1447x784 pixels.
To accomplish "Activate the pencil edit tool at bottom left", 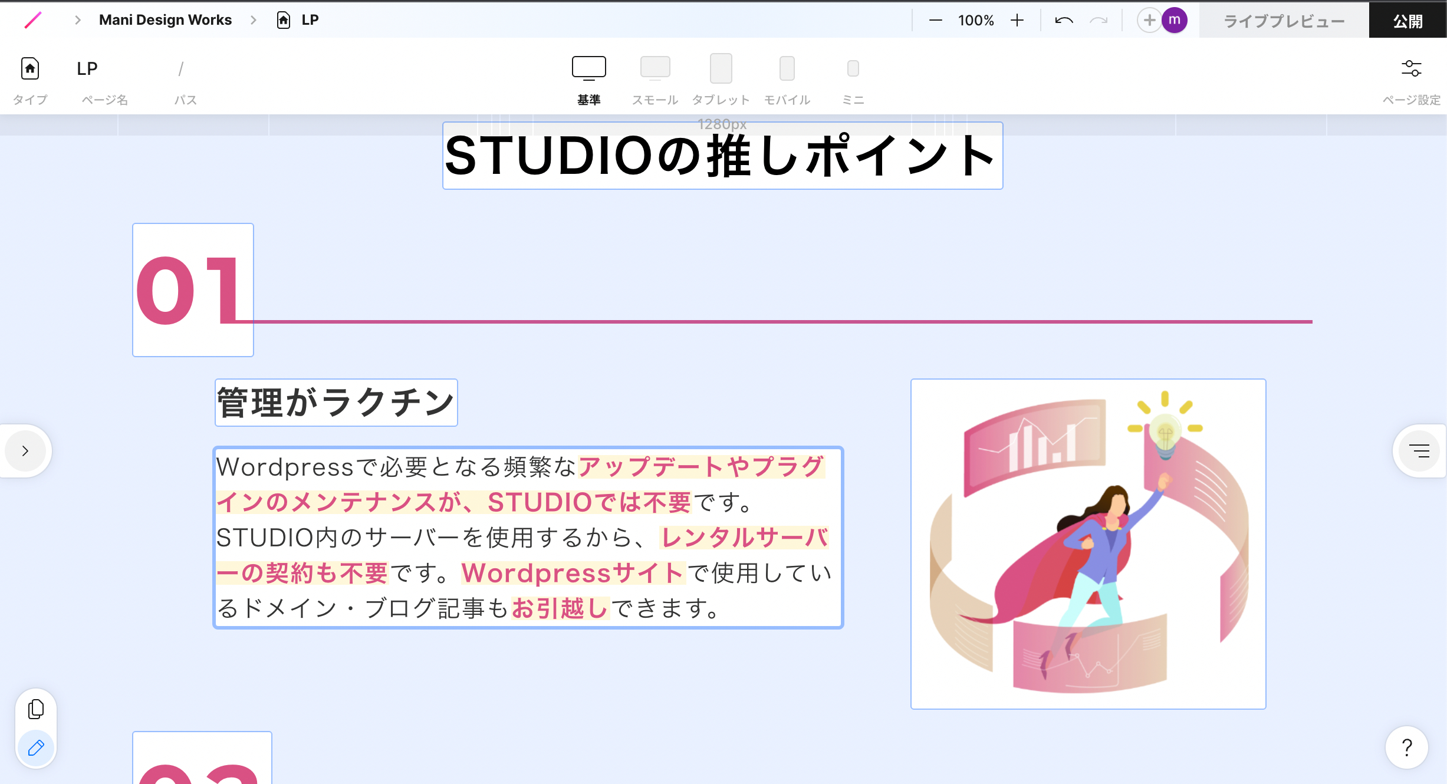I will coord(36,748).
